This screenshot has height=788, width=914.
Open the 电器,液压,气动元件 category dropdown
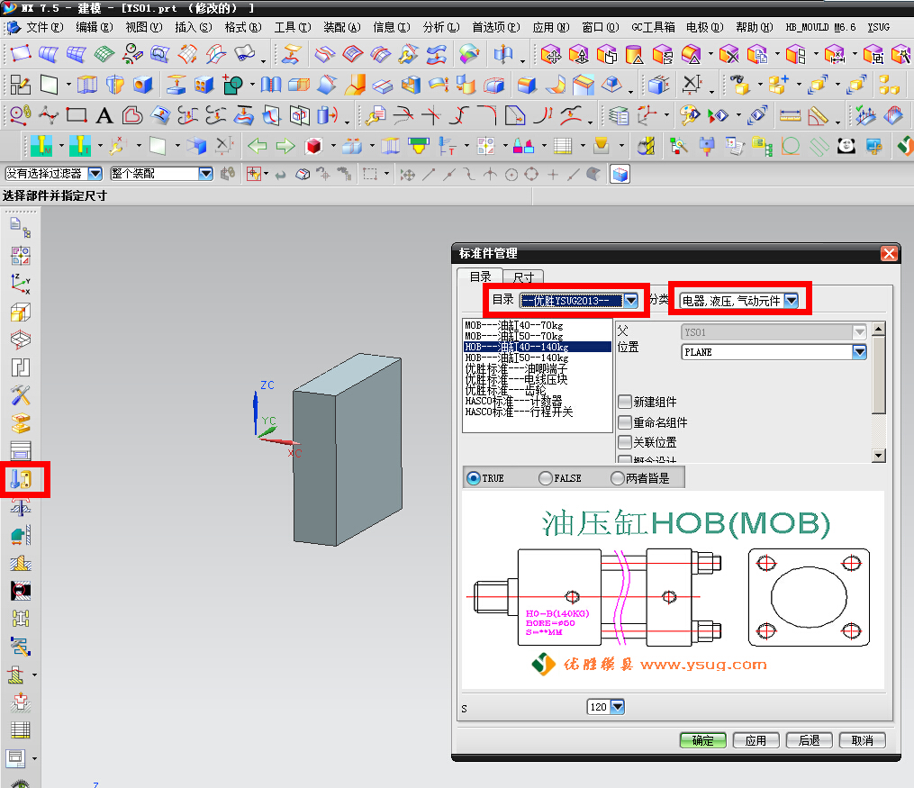(x=791, y=301)
